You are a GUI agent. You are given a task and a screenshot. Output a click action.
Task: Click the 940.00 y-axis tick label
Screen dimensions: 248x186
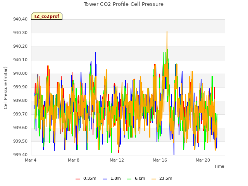click(20, 73)
